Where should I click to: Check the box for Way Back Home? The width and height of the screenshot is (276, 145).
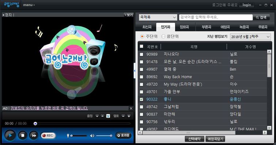pos(141,77)
